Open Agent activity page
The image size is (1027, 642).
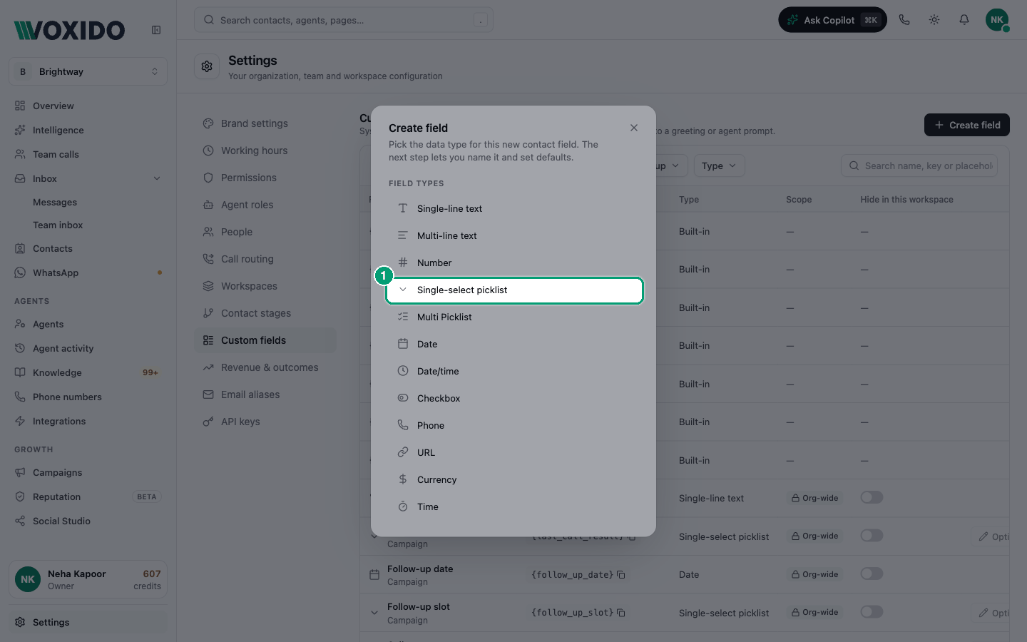coord(88,348)
